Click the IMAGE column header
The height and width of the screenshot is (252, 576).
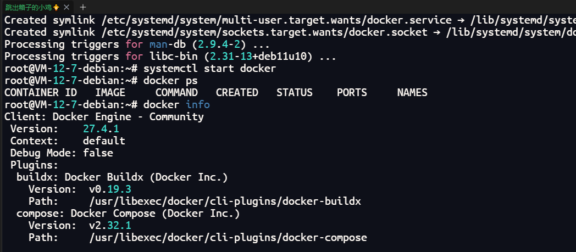click(x=110, y=93)
